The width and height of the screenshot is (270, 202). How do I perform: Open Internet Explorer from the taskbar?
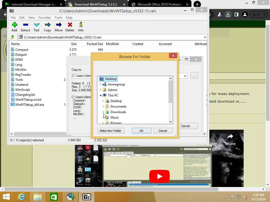(22, 197)
